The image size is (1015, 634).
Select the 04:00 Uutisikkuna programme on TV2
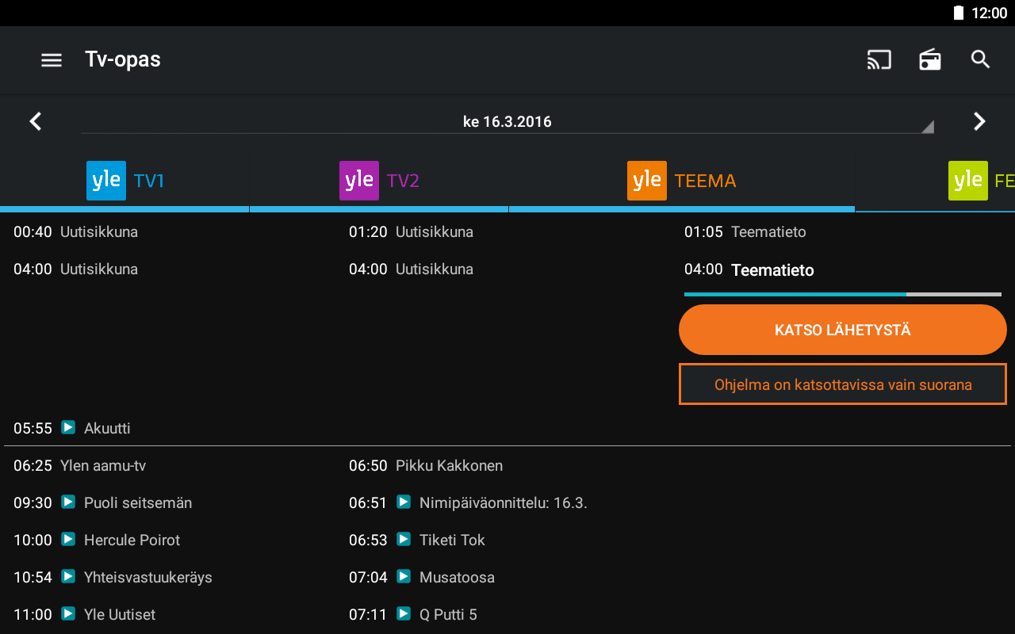(x=412, y=269)
